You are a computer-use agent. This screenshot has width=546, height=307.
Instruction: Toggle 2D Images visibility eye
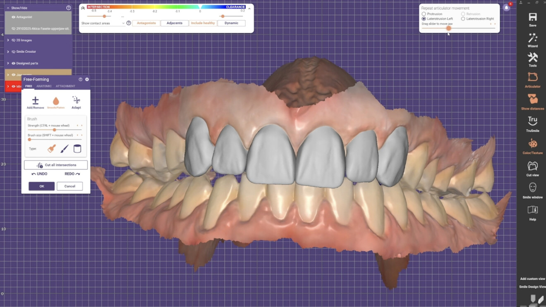(x=13, y=40)
